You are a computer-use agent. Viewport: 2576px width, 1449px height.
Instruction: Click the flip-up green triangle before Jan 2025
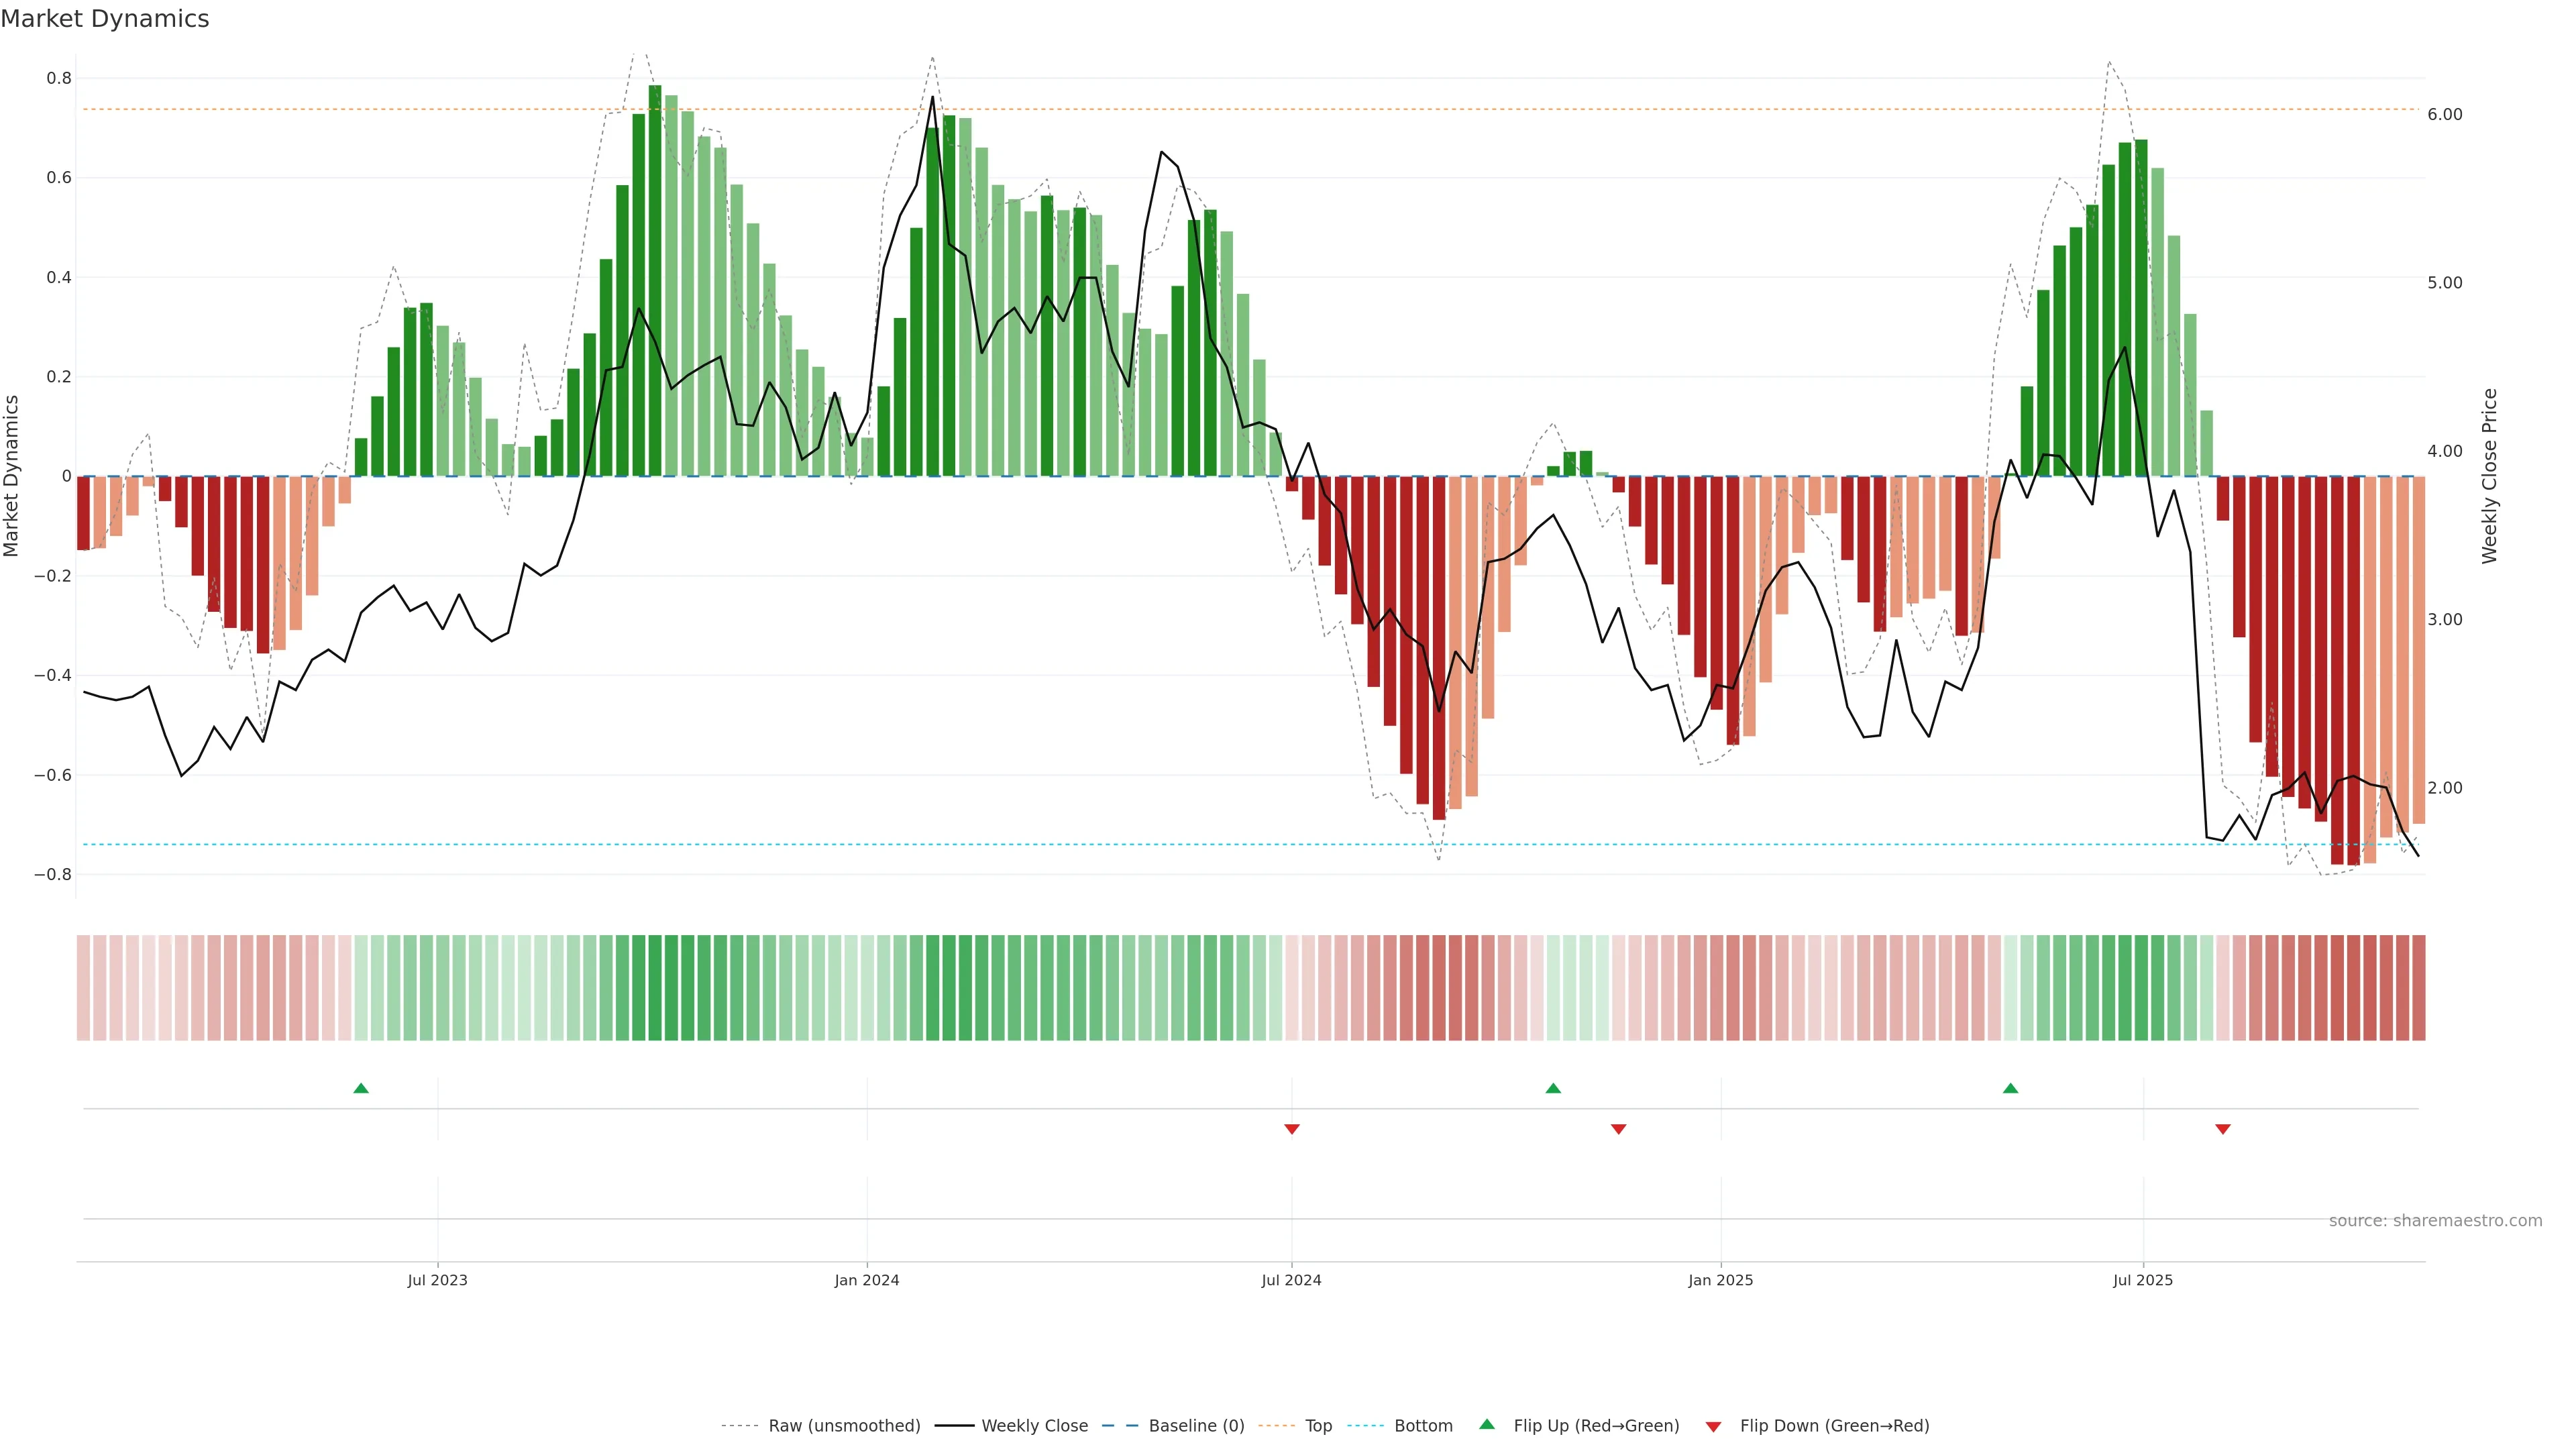tap(1553, 1088)
